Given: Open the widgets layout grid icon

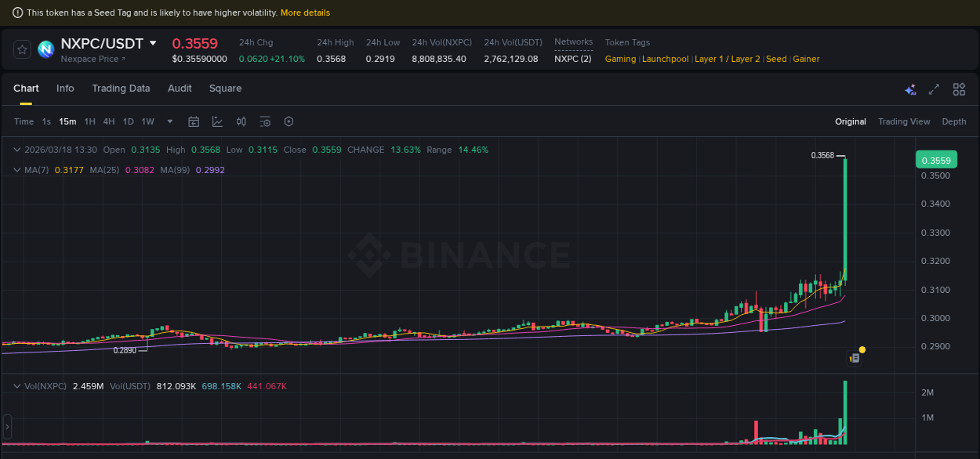Looking at the screenshot, I should pos(959,89).
